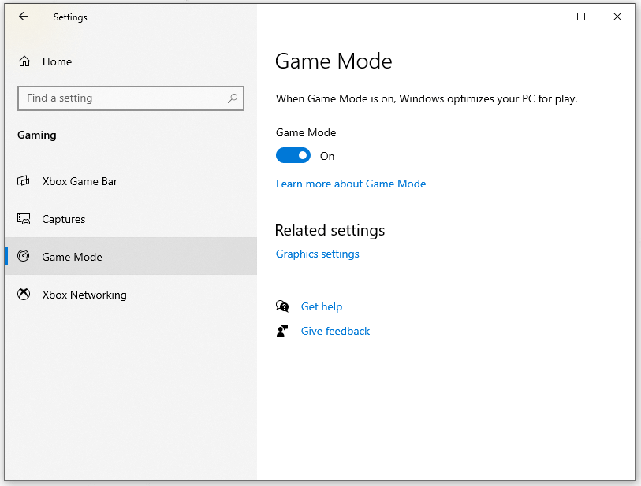Click the back arrow icon
The height and width of the screenshot is (486, 641).
point(22,17)
